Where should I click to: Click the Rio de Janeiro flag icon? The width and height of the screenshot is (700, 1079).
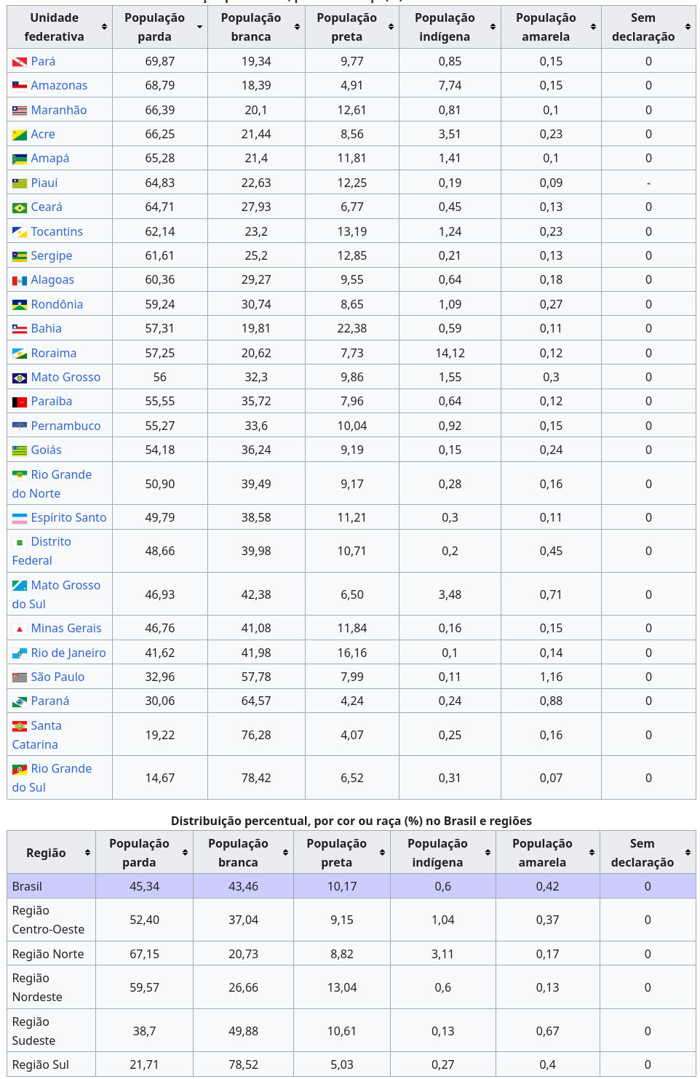(20, 653)
